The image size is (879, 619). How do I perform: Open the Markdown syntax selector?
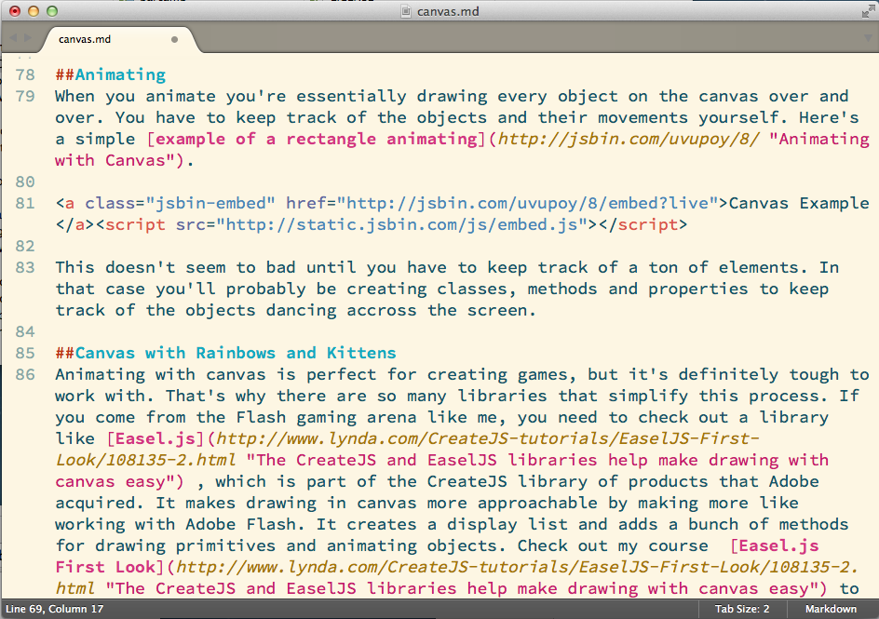pyautogui.click(x=831, y=609)
